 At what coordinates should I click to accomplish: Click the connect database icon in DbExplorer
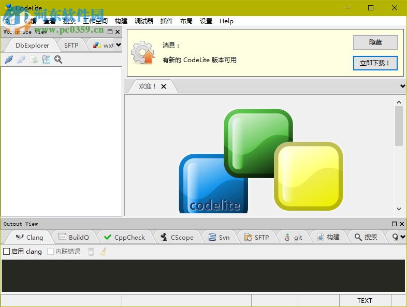point(9,60)
